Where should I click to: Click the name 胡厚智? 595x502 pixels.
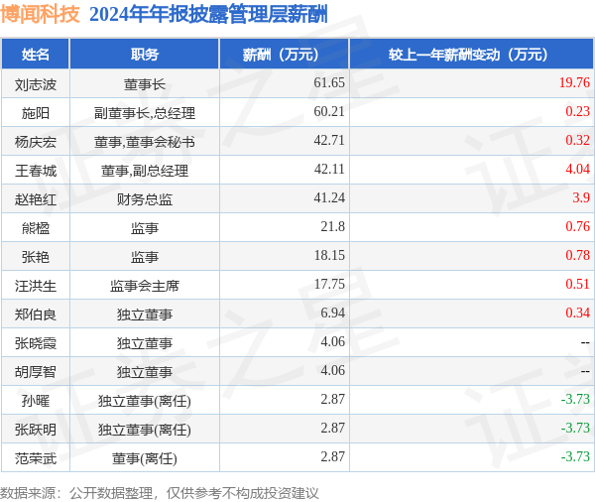(x=36, y=373)
